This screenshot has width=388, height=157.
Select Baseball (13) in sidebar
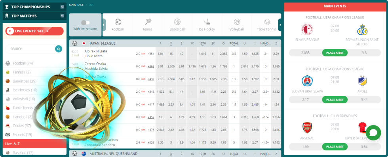coord(23,153)
